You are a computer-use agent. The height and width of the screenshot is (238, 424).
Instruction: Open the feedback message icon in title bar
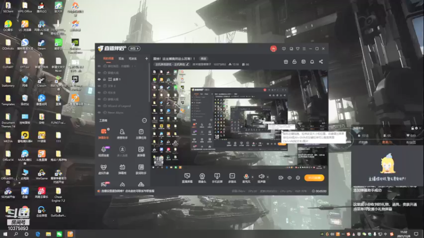(x=284, y=49)
